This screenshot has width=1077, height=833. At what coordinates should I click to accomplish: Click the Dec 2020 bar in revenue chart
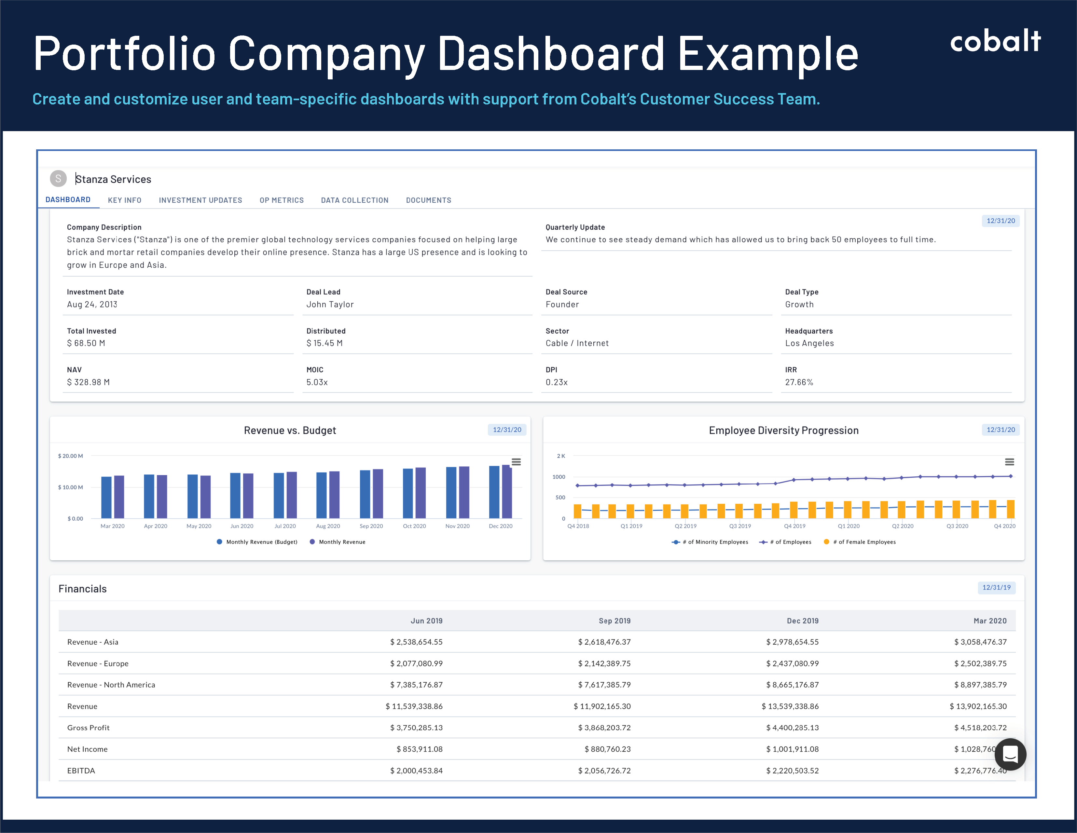coord(501,491)
